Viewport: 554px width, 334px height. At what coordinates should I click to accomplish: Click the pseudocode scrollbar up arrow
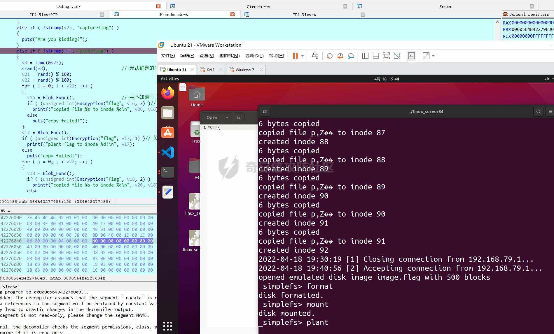pos(497,22)
